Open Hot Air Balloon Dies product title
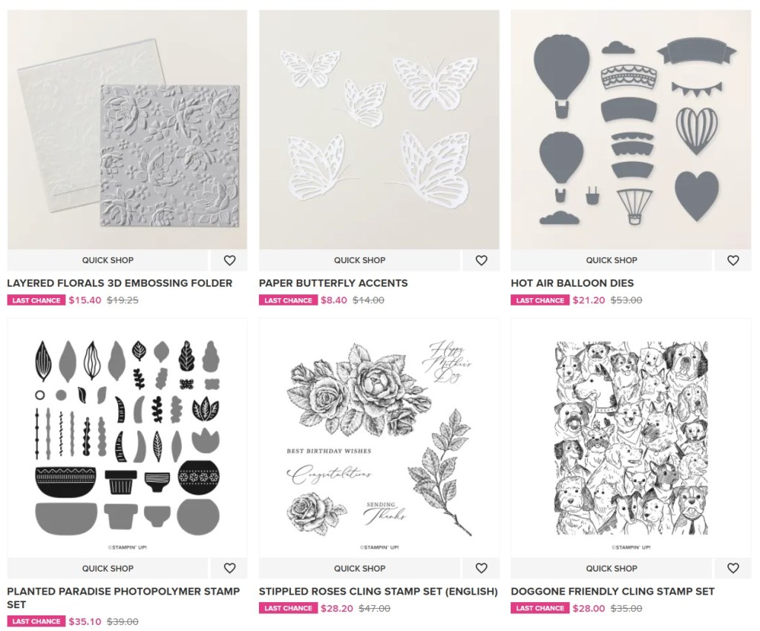Screen dimensions: 760x631 click(572, 283)
